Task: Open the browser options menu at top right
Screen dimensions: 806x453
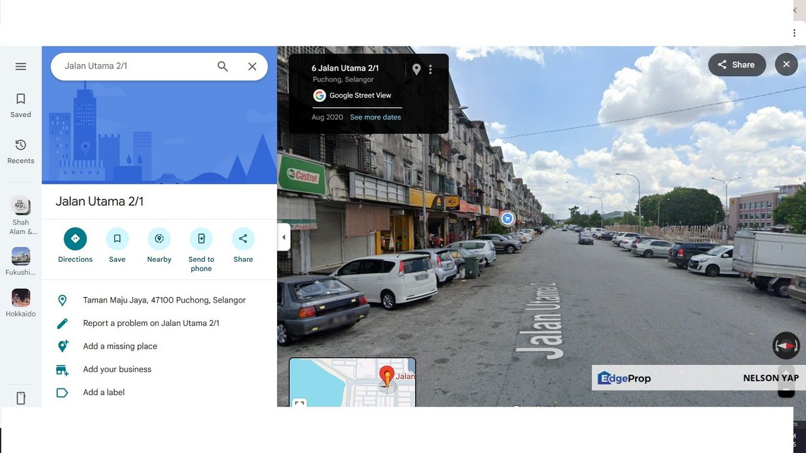Action: 793,32
